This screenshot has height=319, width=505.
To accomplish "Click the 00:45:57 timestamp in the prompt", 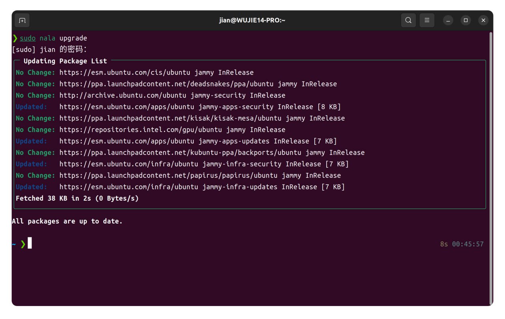I will (x=468, y=244).
